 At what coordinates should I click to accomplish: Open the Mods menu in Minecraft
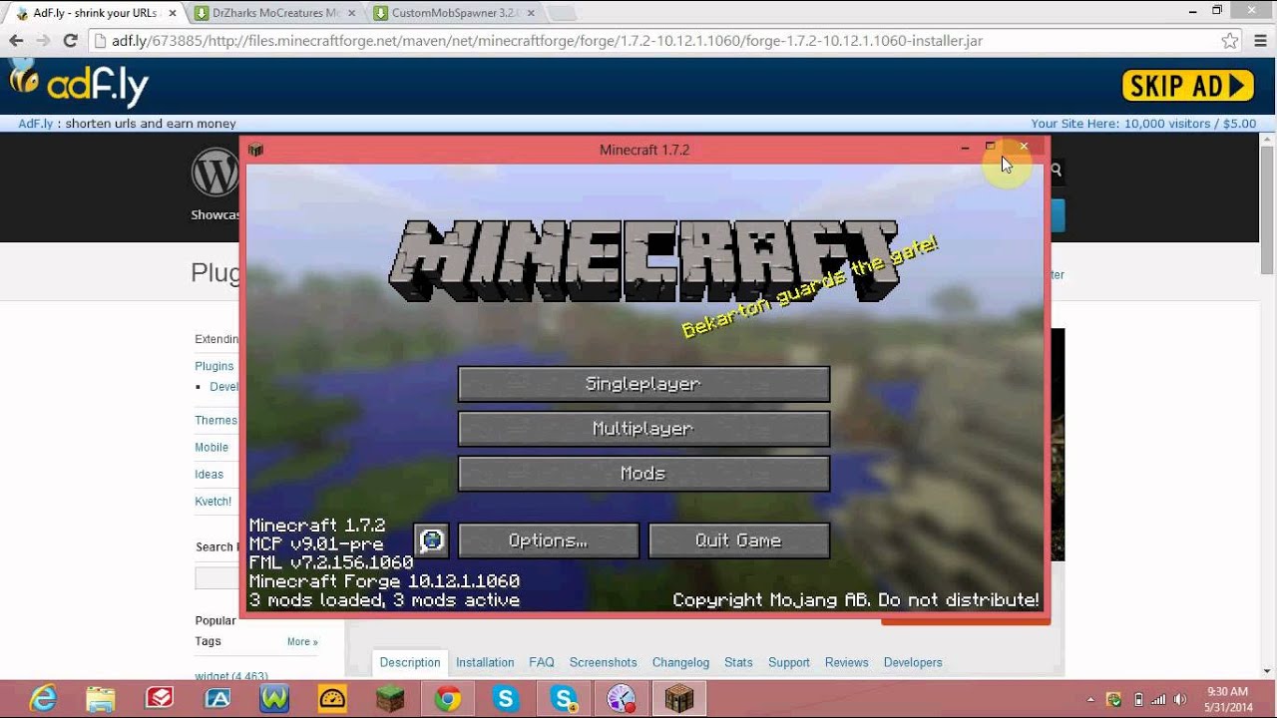click(x=643, y=474)
